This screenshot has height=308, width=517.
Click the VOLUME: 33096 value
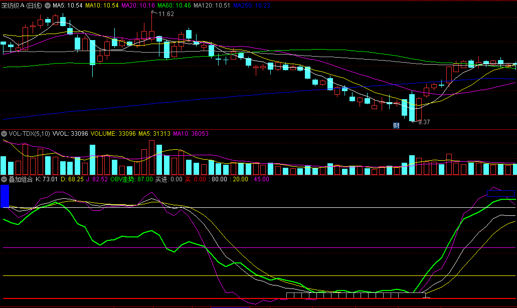(x=113, y=134)
